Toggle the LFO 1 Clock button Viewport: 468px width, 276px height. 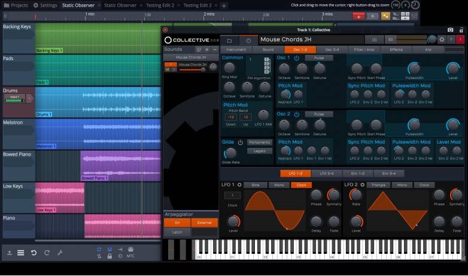(301, 185)
